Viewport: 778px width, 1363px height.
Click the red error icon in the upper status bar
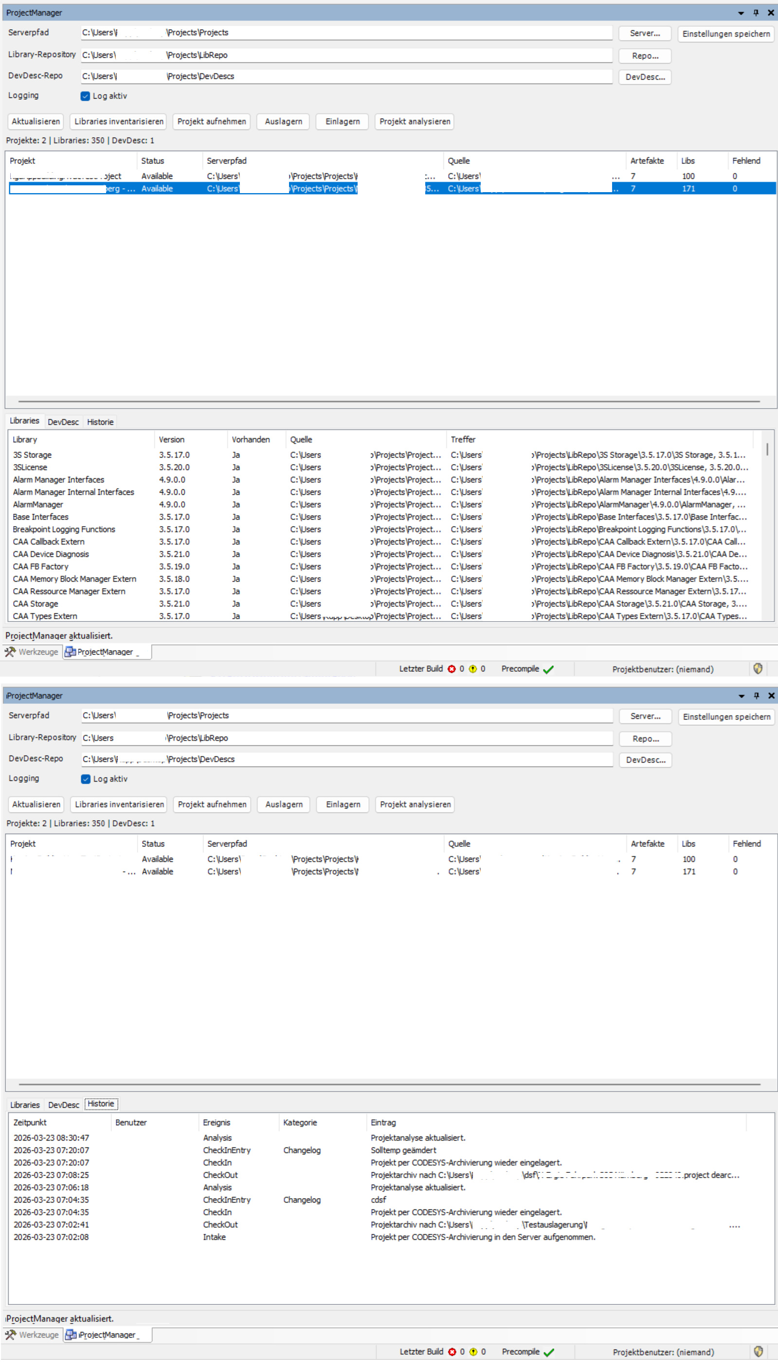tap(452, 669)
